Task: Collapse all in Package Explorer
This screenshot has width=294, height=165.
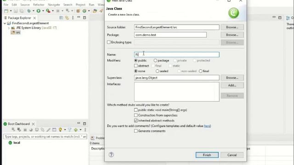Action: pos(61,18)
